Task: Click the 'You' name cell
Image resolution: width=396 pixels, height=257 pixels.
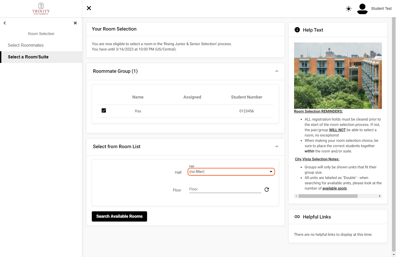Action: click(138, 111)
